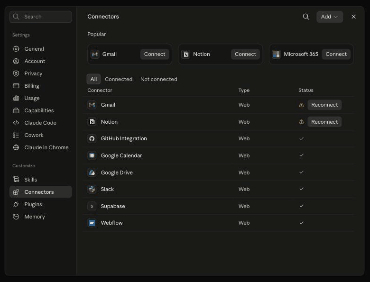Open the Add dropdown menu
This screenshot has width=370, height=282.
(x=329, y=17)
